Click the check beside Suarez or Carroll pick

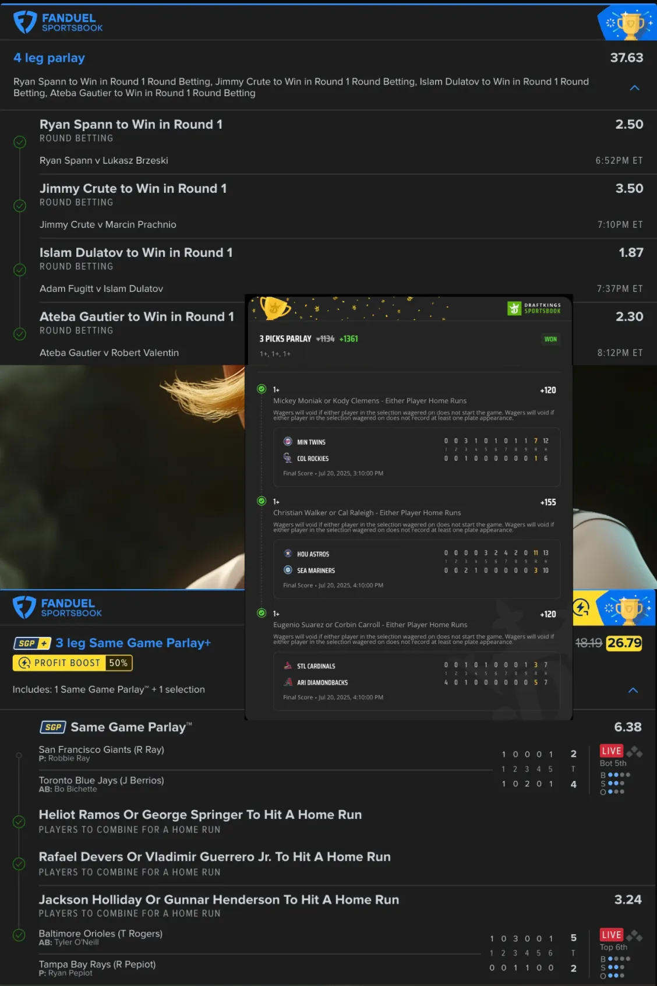[x=262, y=612]
